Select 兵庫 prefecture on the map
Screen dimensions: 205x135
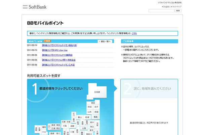point(64,122)
